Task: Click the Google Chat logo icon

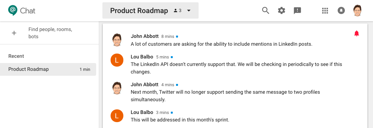Action: [12, 10]
